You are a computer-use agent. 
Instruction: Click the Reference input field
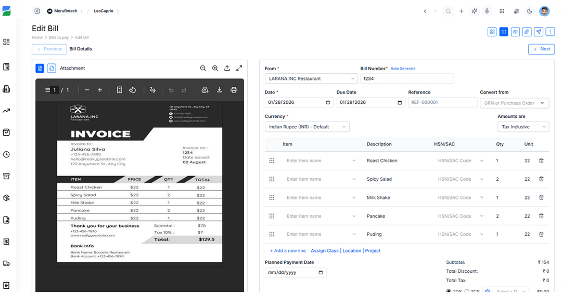(x=442, y=102)
